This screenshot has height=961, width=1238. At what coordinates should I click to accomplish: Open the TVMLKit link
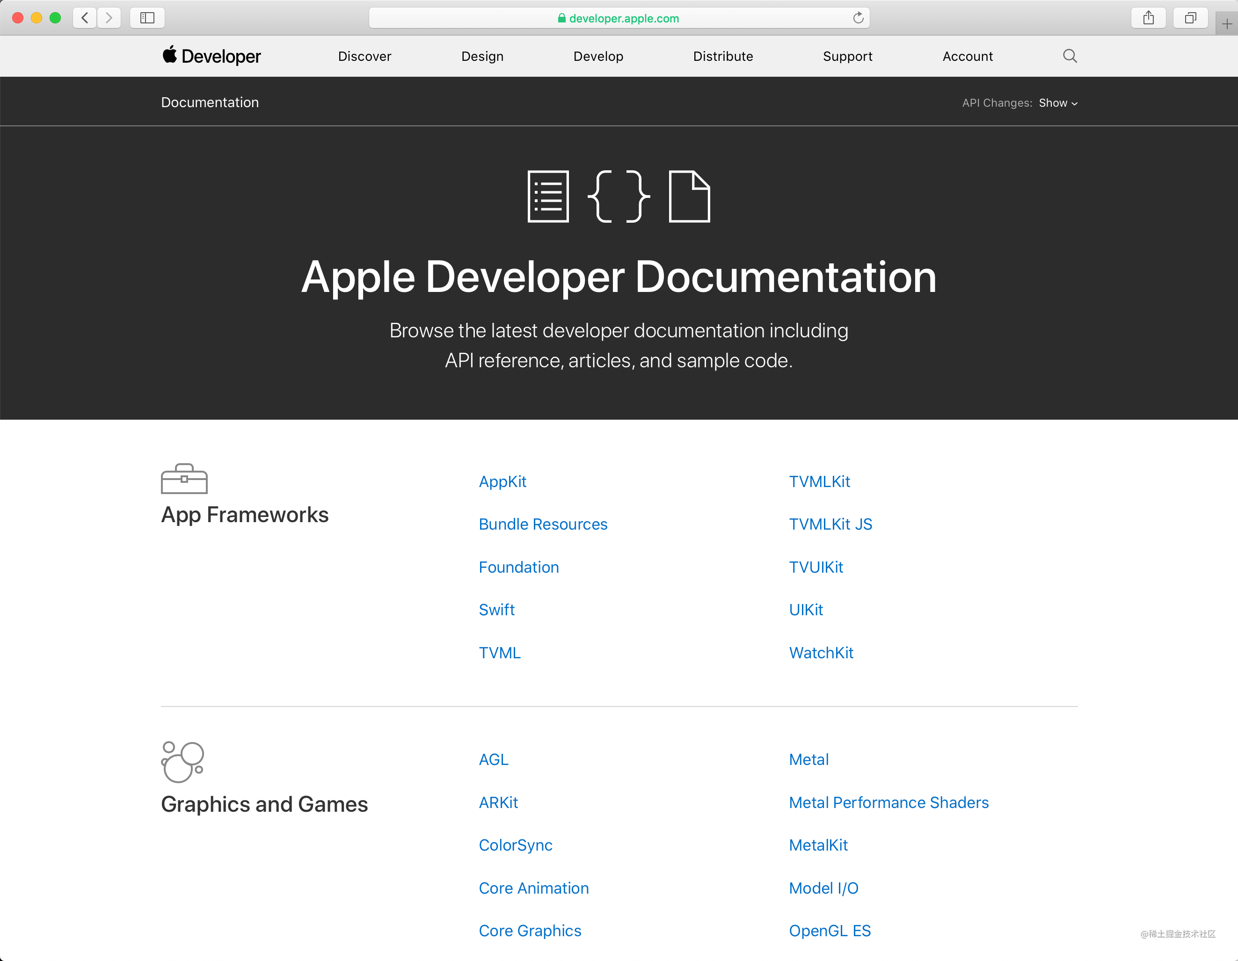819,481
